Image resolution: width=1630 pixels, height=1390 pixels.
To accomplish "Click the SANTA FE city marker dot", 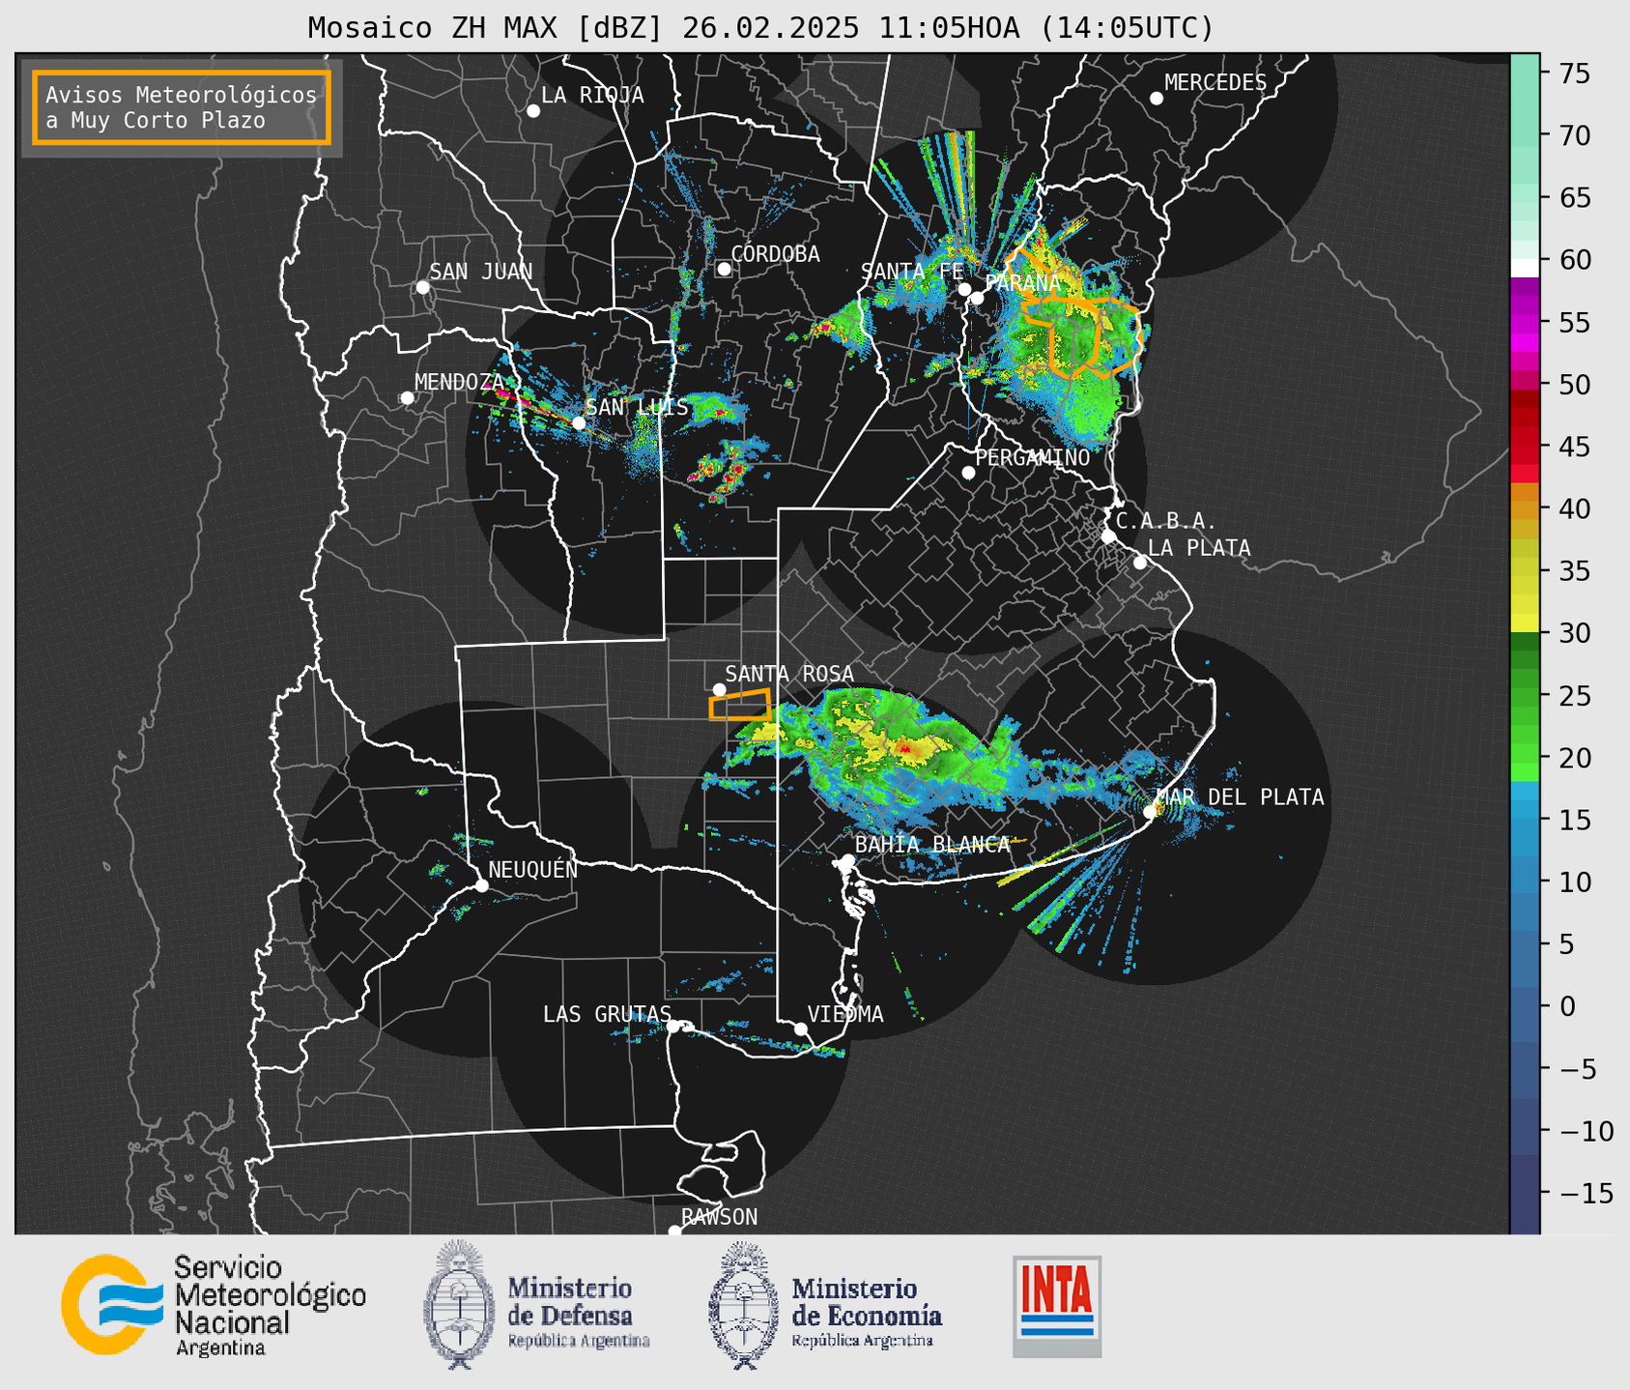I will 964,289.
